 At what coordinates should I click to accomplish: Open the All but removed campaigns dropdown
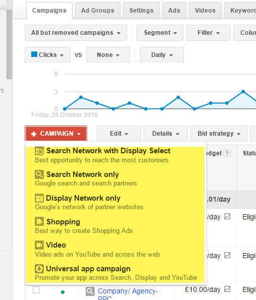[x=76, y=33]
